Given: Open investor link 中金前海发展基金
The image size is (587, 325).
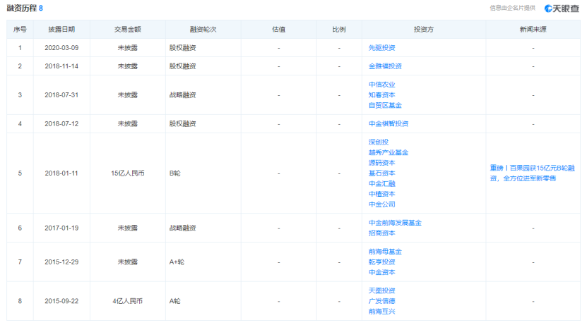Looking at the screenshot, I should (x=395, y=223).
